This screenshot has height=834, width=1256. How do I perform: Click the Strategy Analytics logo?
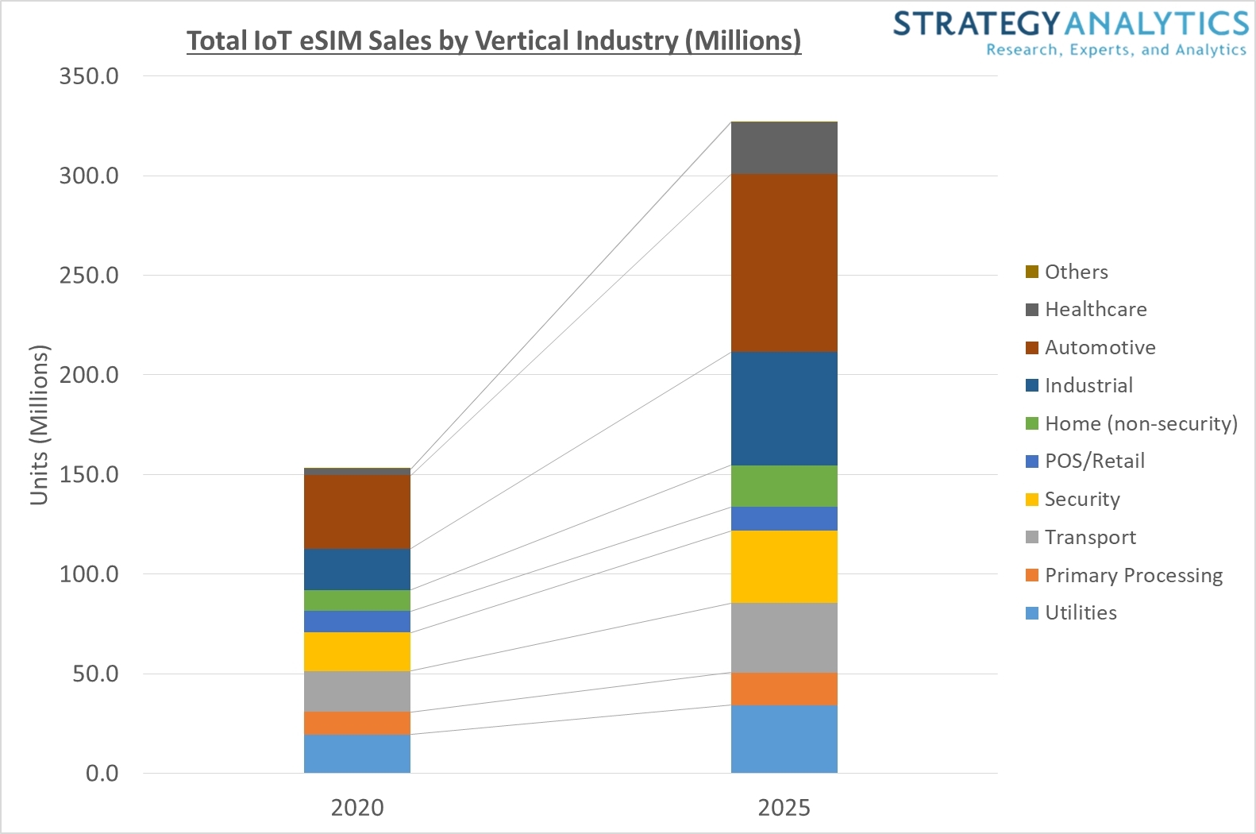pyautogui.click(x=1070, y=33)
